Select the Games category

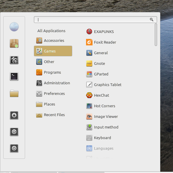(x=53, y=51)
